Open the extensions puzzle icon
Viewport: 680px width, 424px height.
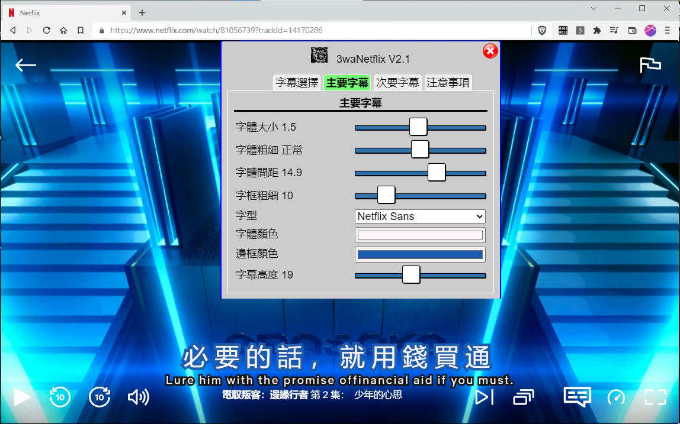pos(597,30)
